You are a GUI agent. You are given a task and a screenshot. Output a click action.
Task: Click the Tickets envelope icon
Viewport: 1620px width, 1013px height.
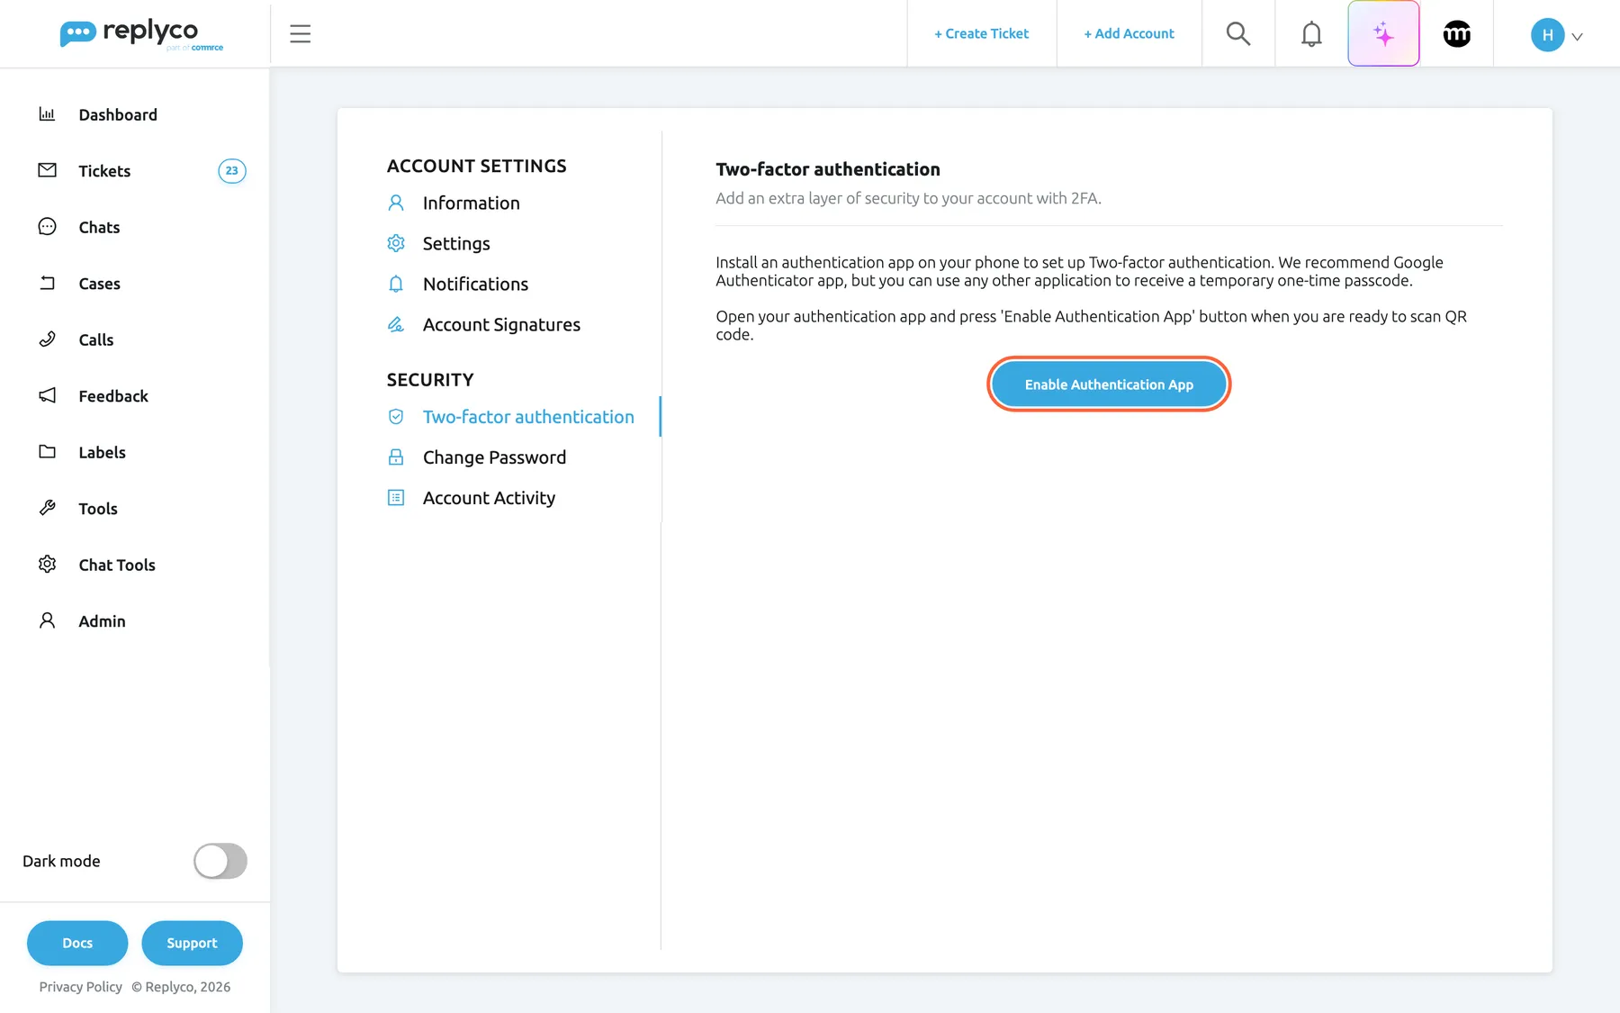47,170
